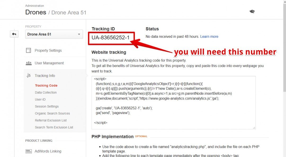Click the OPTIONAL label
The image size is (286, 157).
click(141, 136)
